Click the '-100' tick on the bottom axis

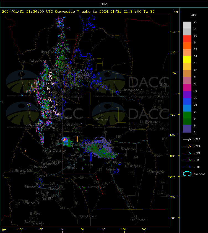(20, 229)
